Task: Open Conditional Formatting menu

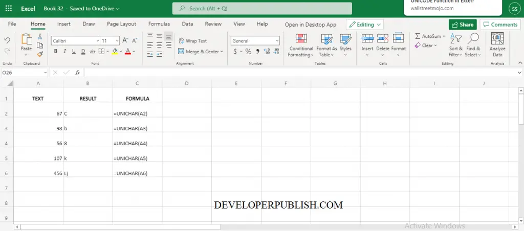Action: (x=301, y=45)
